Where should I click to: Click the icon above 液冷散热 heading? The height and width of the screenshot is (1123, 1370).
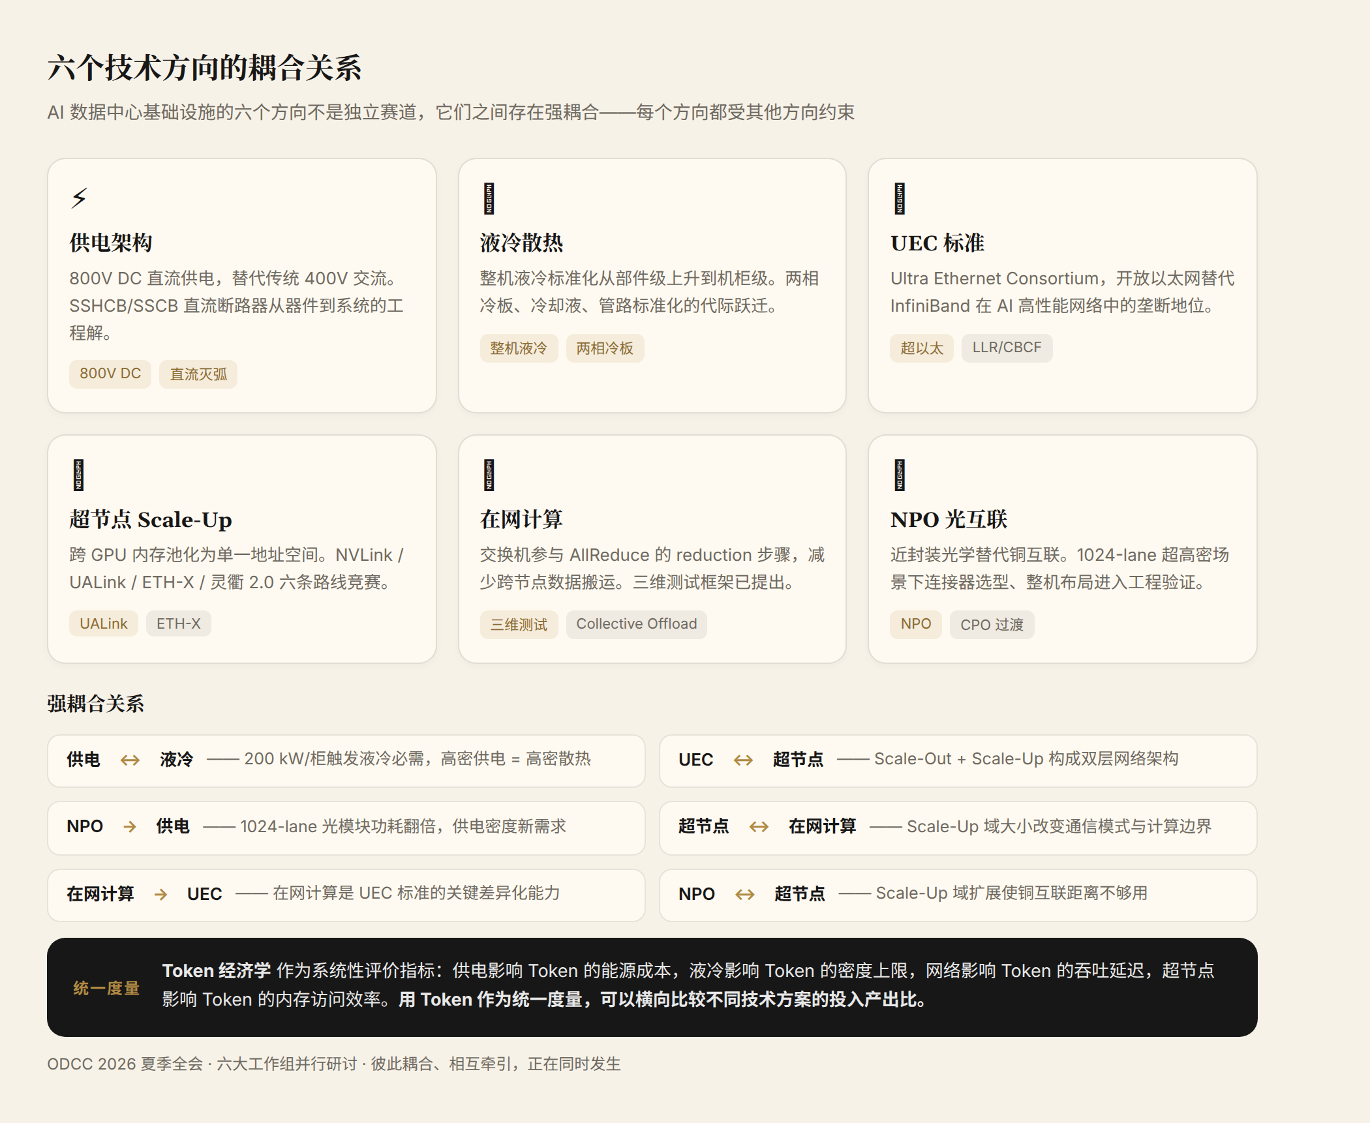[489, 199]
